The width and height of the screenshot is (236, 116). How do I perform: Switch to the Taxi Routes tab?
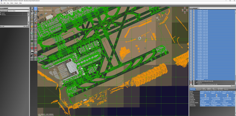coord(204,89)
